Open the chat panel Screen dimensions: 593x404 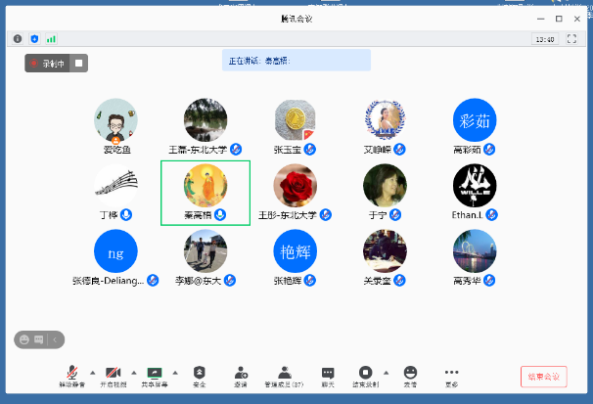328,375
